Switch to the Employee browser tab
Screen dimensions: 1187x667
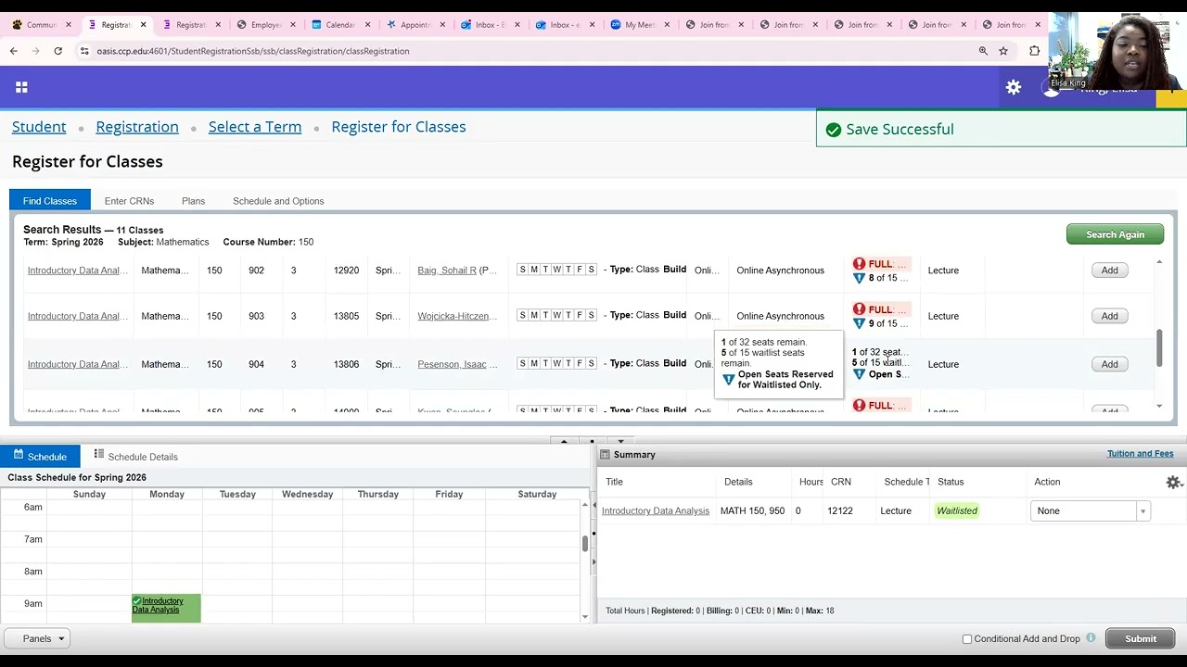coord(265,25)
